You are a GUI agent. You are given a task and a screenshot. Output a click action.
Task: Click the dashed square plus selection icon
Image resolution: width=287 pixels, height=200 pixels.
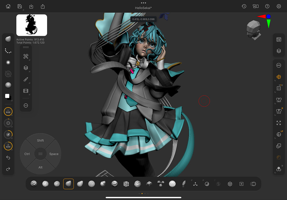tap(241, 184)
